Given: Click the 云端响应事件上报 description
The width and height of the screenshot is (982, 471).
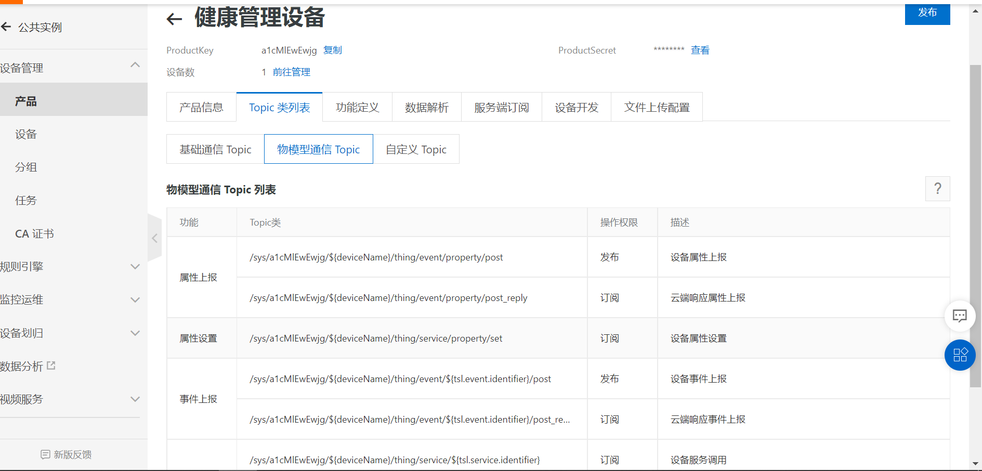Looking at the screenshot, I should (708, 420).
